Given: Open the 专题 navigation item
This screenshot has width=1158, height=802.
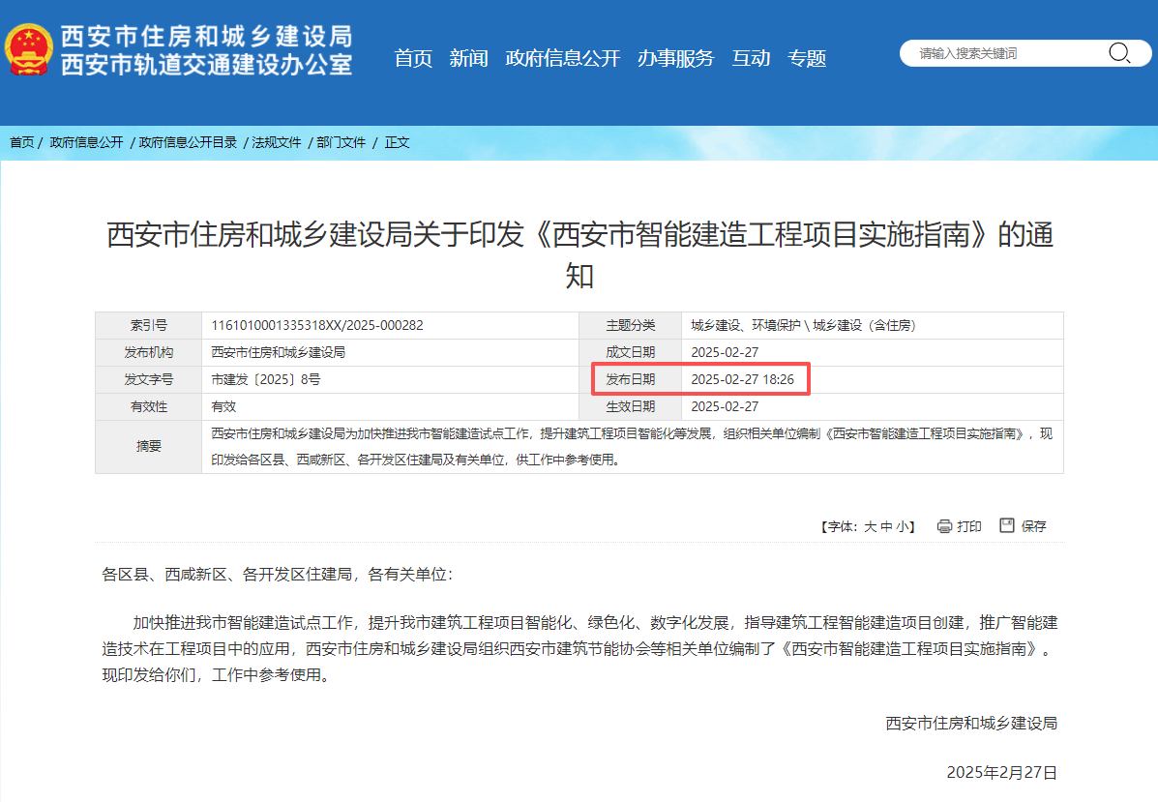Looking at the screenshot, I should [807, 58].
